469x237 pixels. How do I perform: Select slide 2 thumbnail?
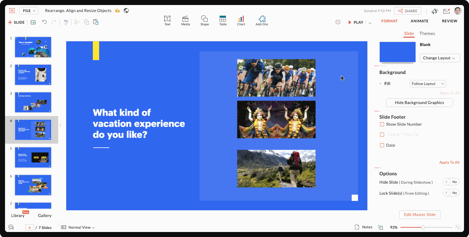33,75
